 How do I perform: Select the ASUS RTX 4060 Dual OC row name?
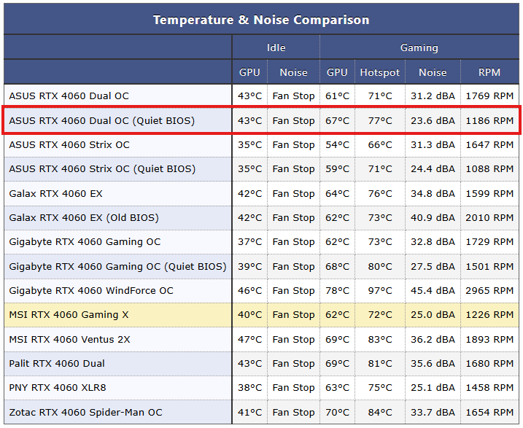(x=69, y=96)
